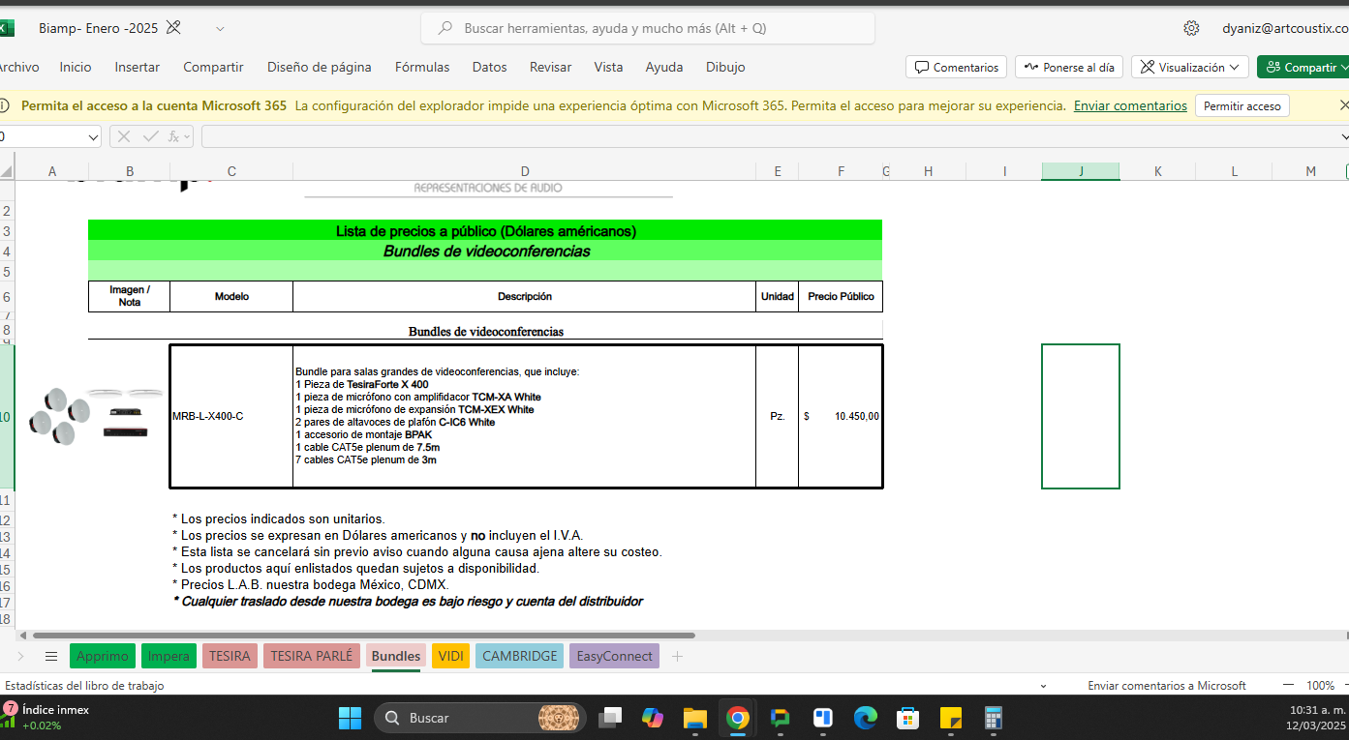
Task: Click inside the formula bar field
Action: (773, 136)
